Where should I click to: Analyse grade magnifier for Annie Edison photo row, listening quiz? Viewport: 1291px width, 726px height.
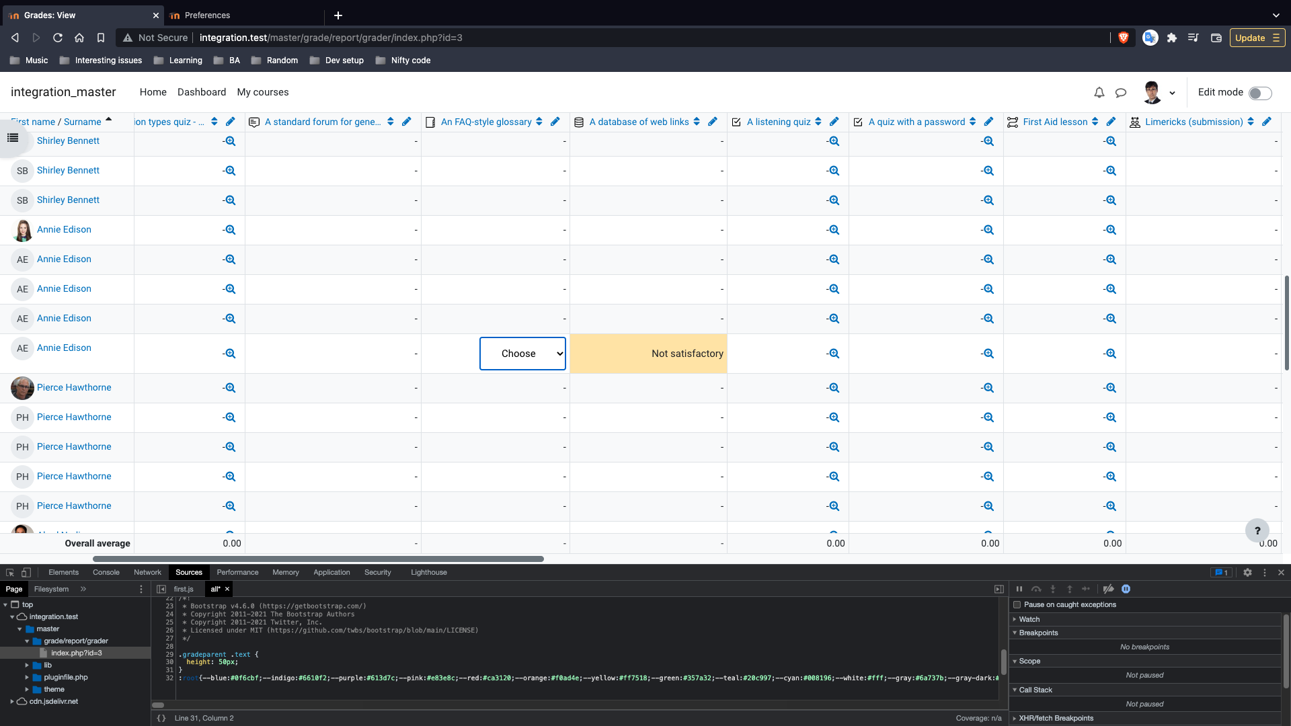point(834,230)
